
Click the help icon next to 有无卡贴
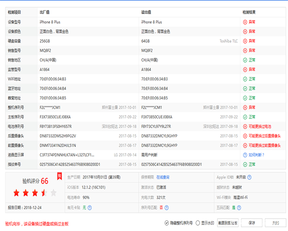click(x=90, y=207)
